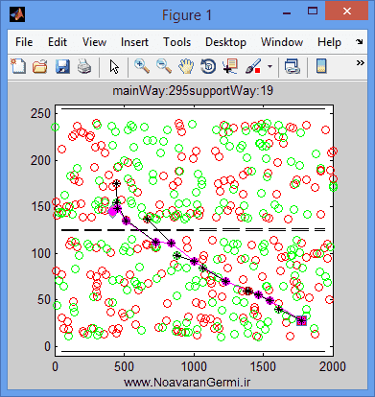Save the figure using the floppy icon

(x=62, y=67)
